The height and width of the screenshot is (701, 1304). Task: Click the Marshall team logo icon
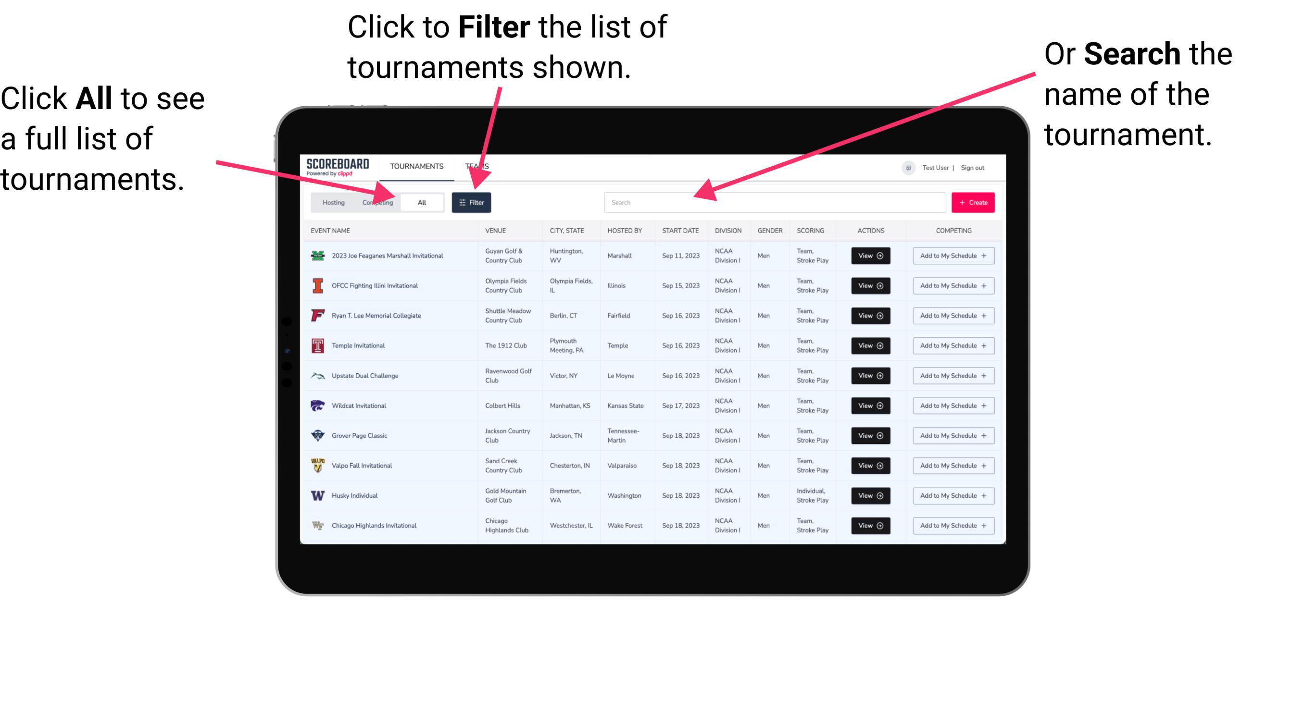pos(317,256)
